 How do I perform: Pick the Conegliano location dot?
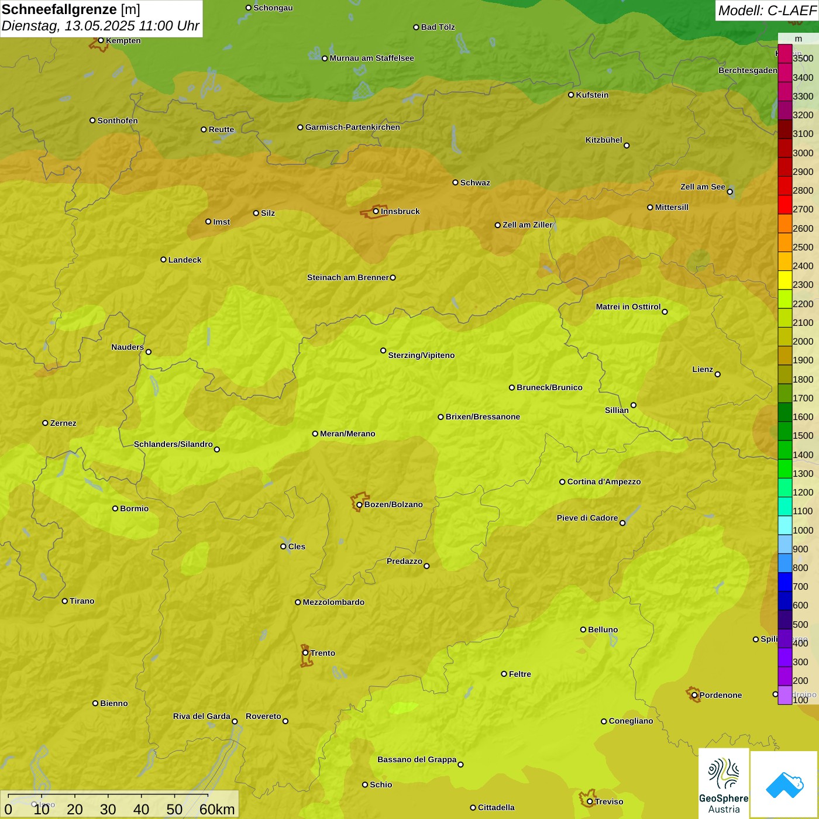click(x=604, y=721)
